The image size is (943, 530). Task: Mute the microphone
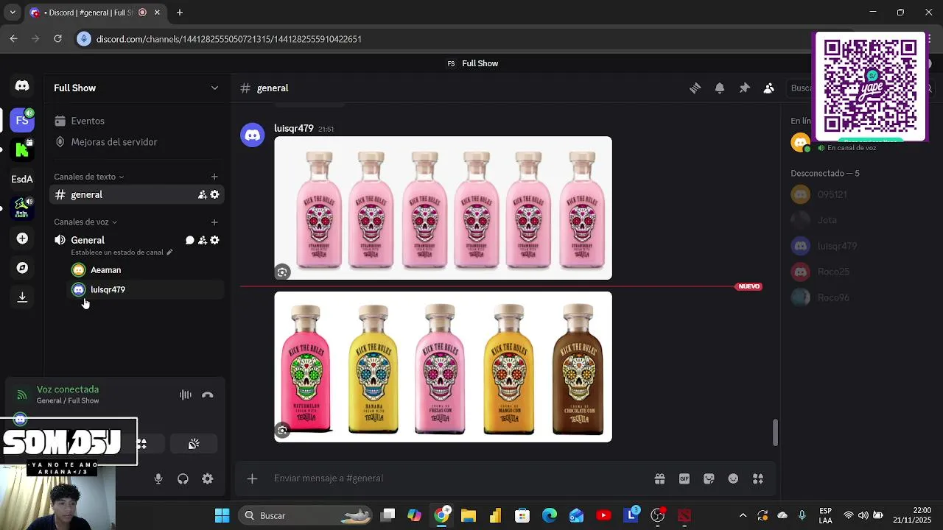158,478
